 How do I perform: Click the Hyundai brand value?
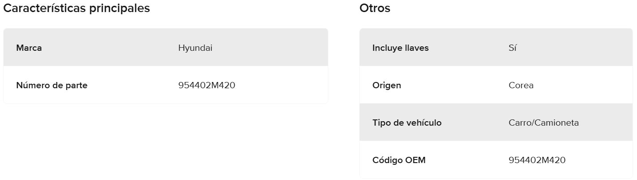tap(195, 48)
